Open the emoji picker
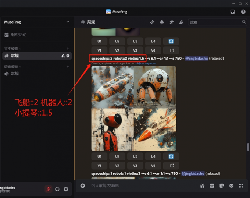 [231, 185]
